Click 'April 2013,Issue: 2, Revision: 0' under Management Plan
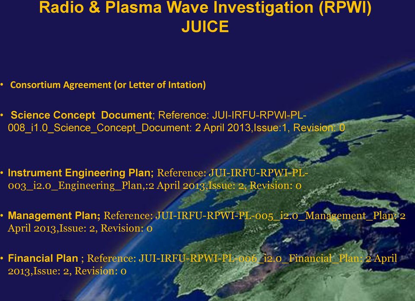Viewport: 415px width, 301px height. 80,228
